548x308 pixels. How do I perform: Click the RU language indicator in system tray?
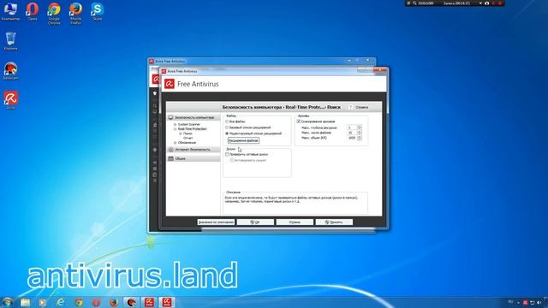[x=510, y=302]
